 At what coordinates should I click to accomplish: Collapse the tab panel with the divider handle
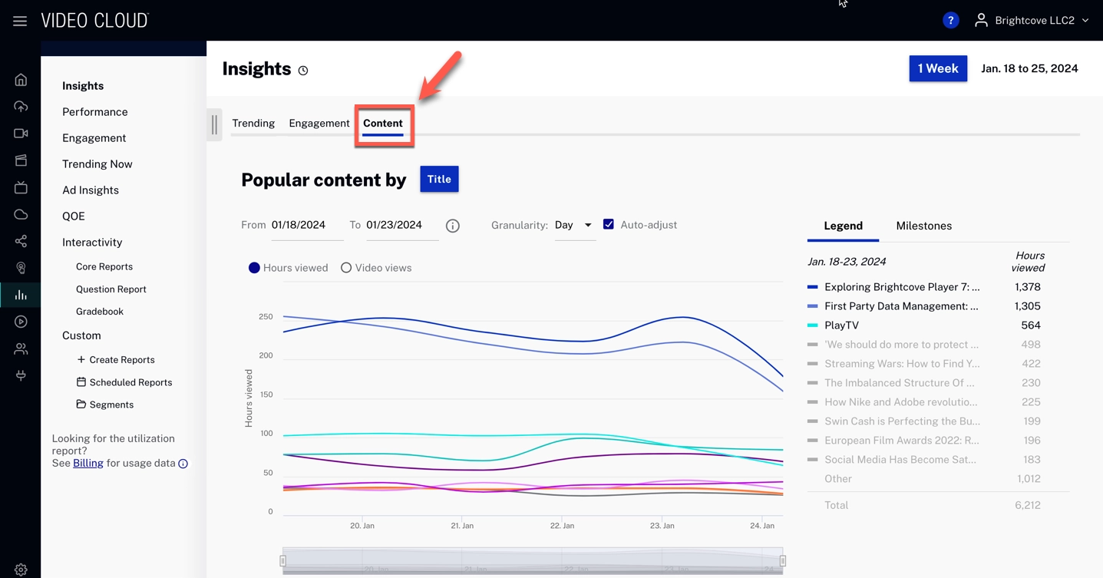(213, 124)
